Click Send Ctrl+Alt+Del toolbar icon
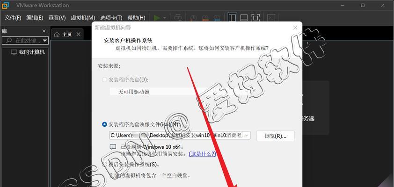 pos(178,18)
